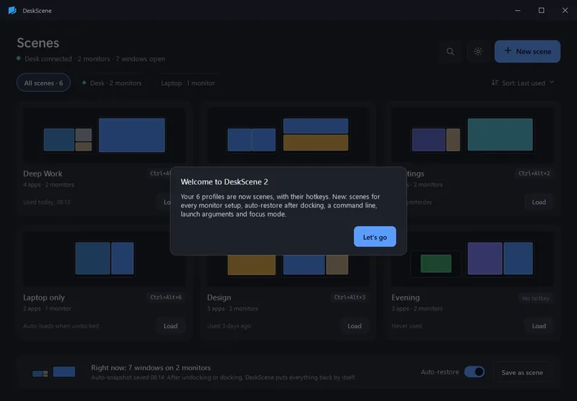The image size is (577, 401).
Task: Select the Deep Work scene title
Action: coord(43,174)
